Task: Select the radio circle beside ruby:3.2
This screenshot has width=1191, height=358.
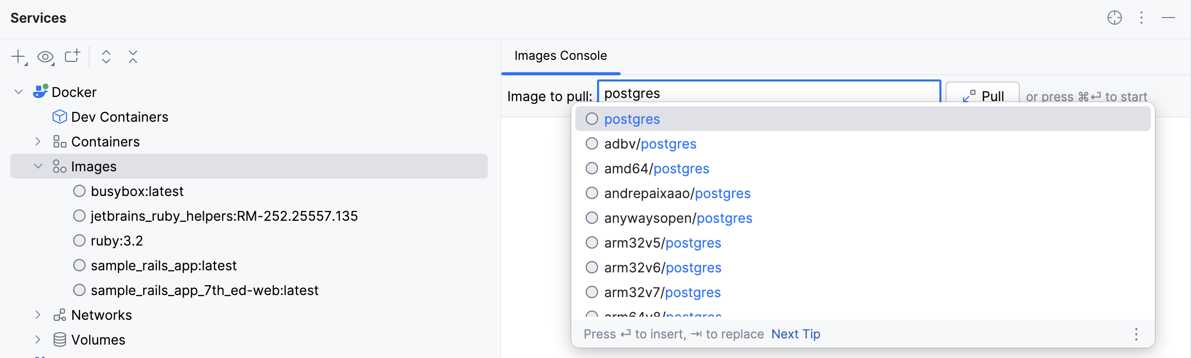Action: click(79, 240)
